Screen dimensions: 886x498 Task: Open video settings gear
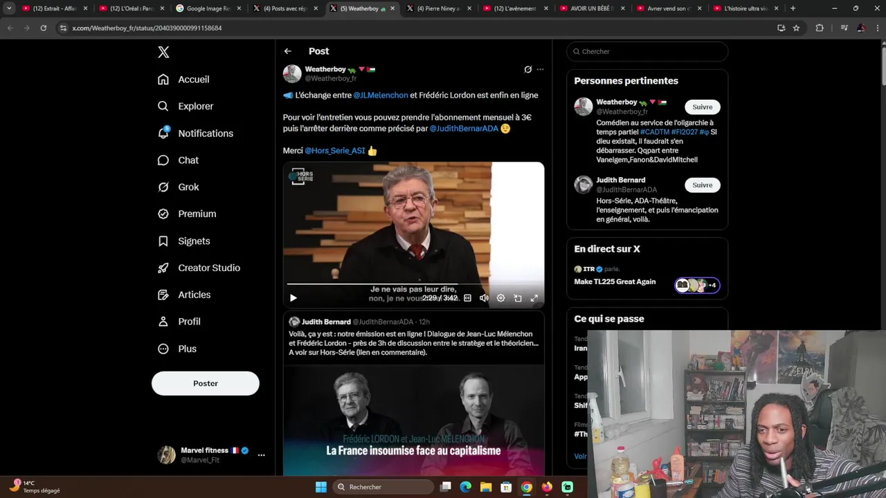500,298
